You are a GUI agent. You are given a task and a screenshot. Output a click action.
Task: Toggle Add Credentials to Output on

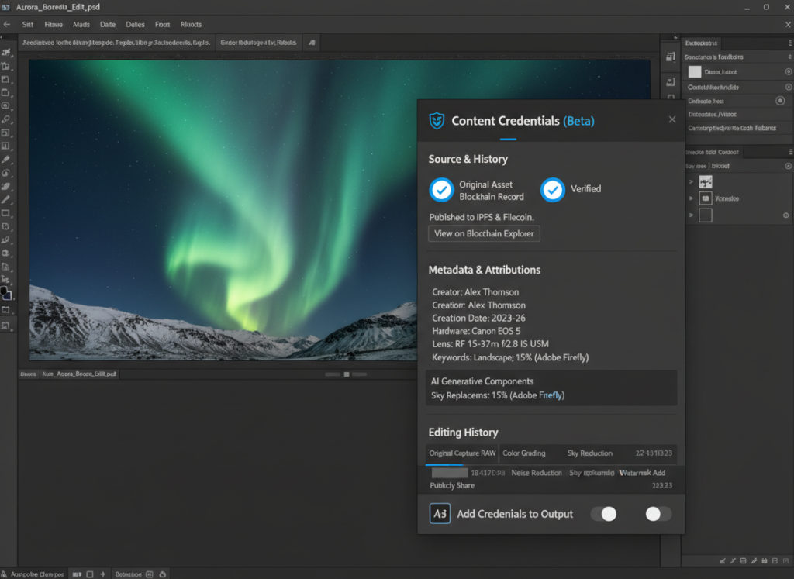tap(604, 513)
